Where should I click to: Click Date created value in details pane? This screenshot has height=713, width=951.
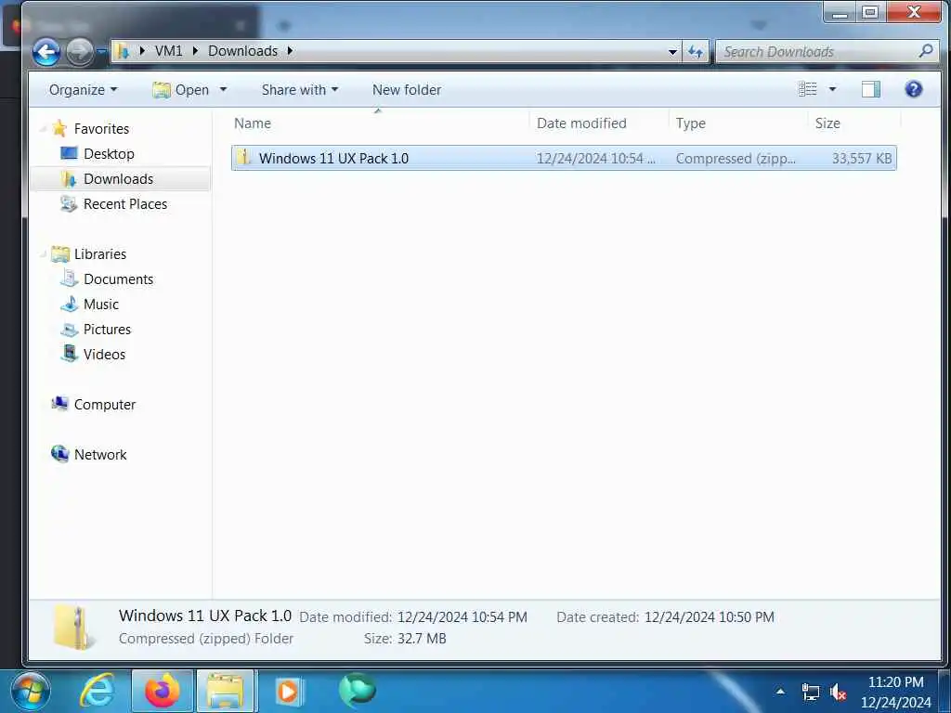pos(709,617)
